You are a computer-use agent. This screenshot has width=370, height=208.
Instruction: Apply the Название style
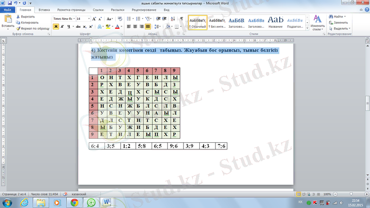coord(275,22)
